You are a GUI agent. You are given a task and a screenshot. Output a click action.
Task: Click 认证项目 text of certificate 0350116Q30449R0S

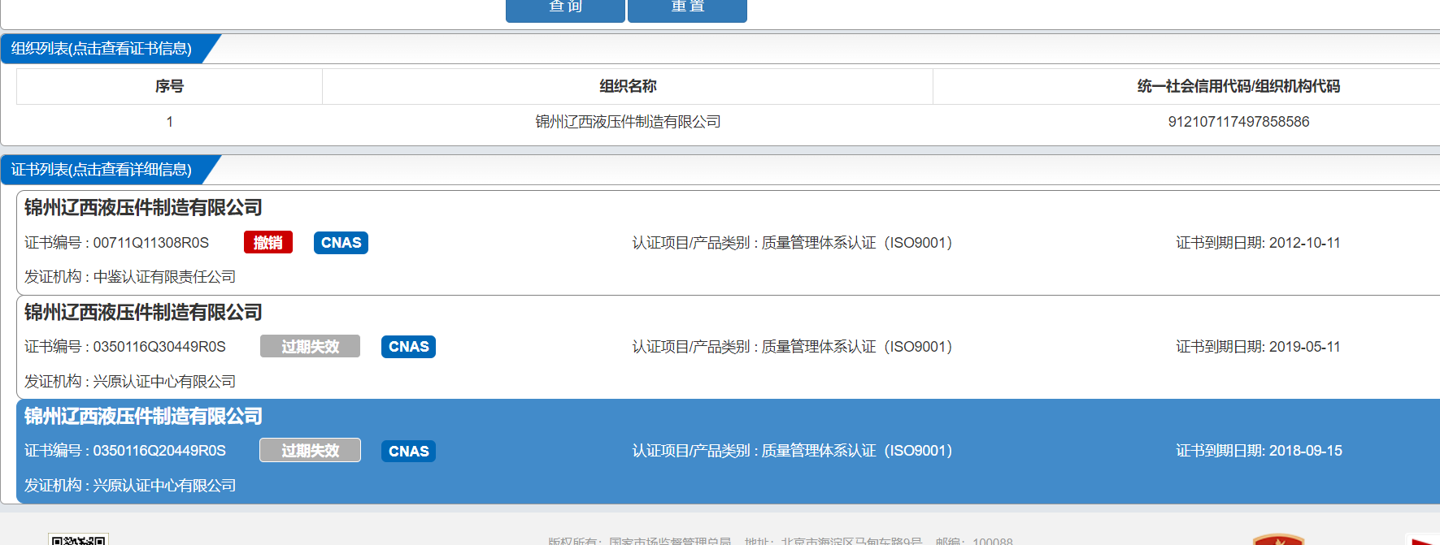792,347
